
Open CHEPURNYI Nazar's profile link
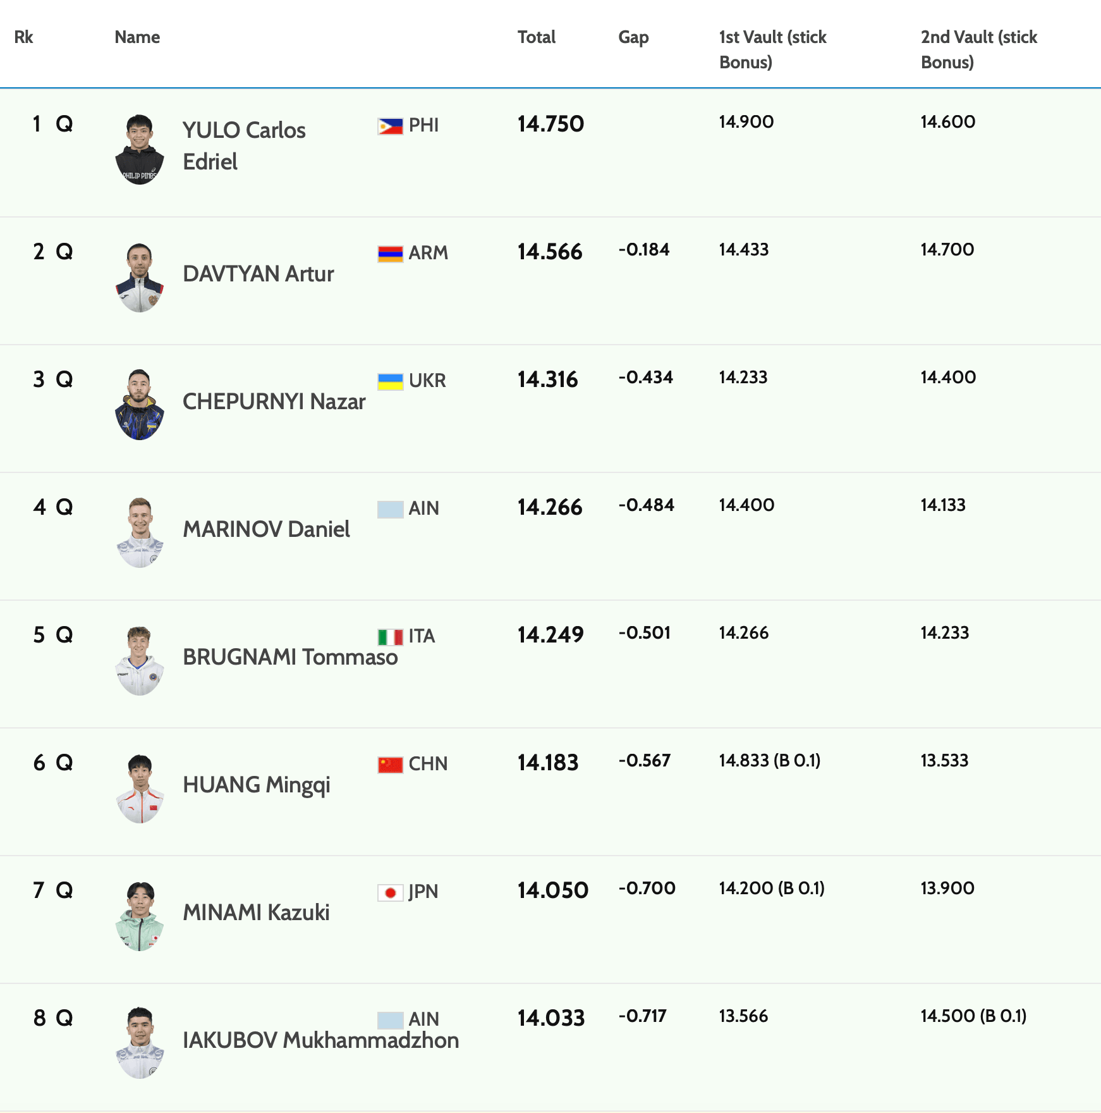coord(274,402)
